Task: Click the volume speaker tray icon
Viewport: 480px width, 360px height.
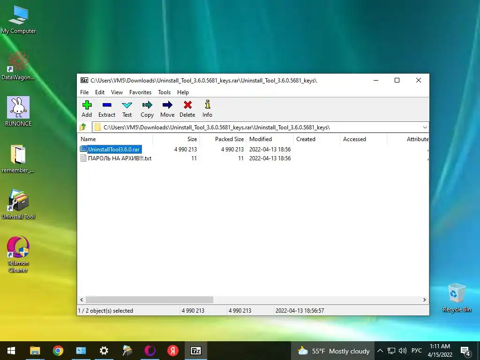Action: pyautogui.click(x=403, y=351)
